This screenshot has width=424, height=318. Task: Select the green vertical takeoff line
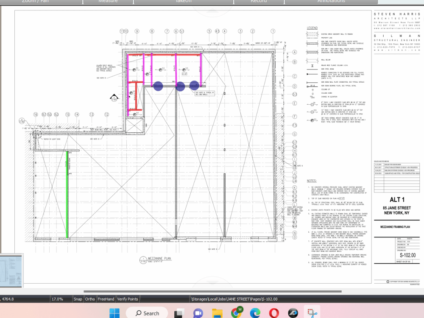tap(67, 195)
